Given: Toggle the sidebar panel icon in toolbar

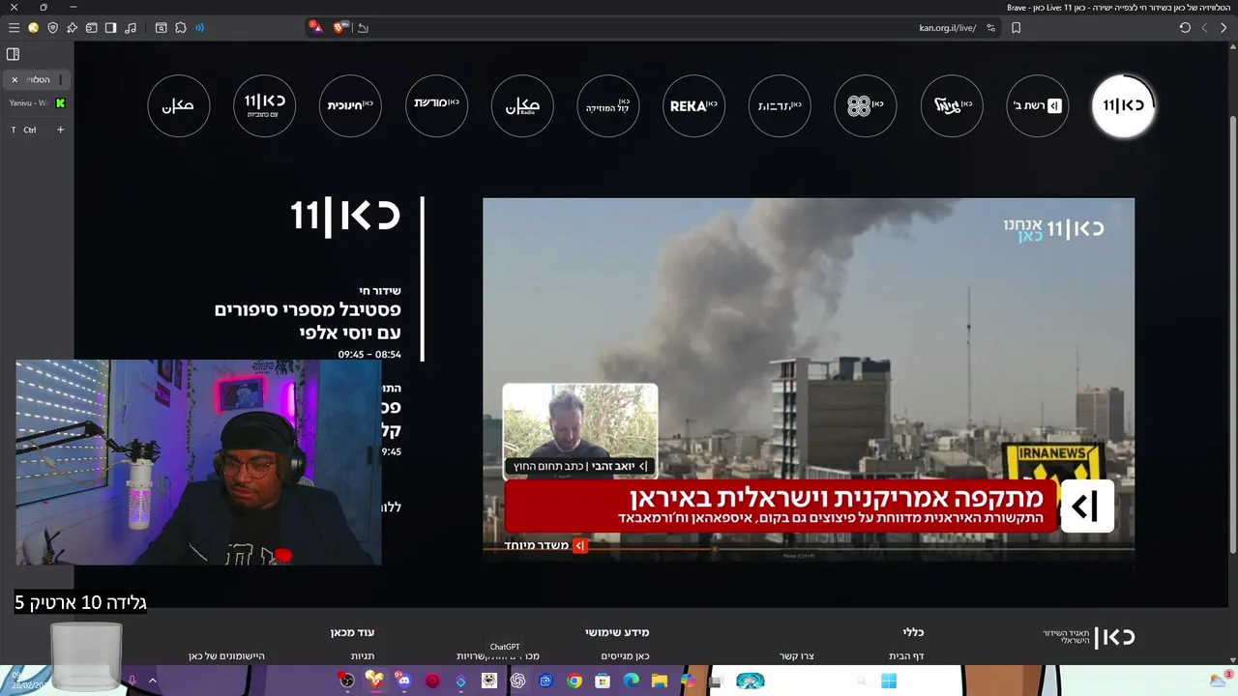Looking at the screenshot, I should [110, 28].
